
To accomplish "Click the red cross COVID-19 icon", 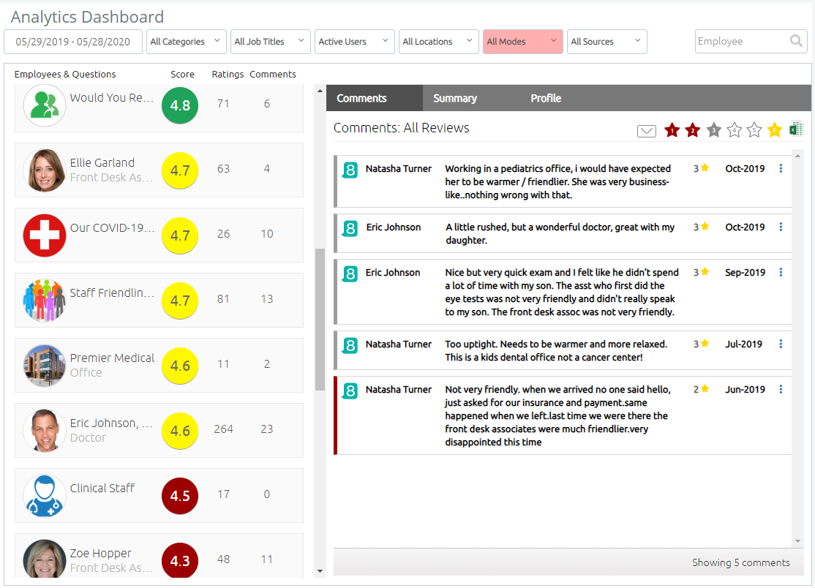I will 45,235.
